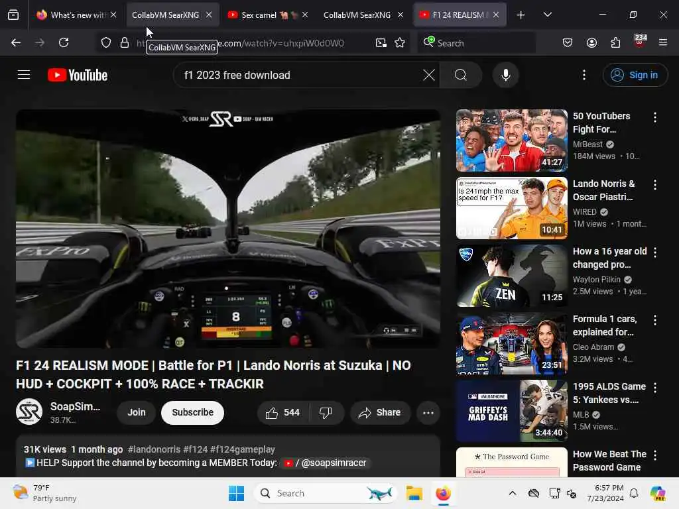This screenshot has height=509, width=679.
Task: Submit search with magnifier button
Action: pyautogui.click(x=461, y=75)
